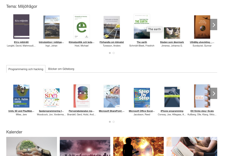Switch to Böcker om Göteborg tab
This screenshot has width=226, height=156.
pos(61,69)
